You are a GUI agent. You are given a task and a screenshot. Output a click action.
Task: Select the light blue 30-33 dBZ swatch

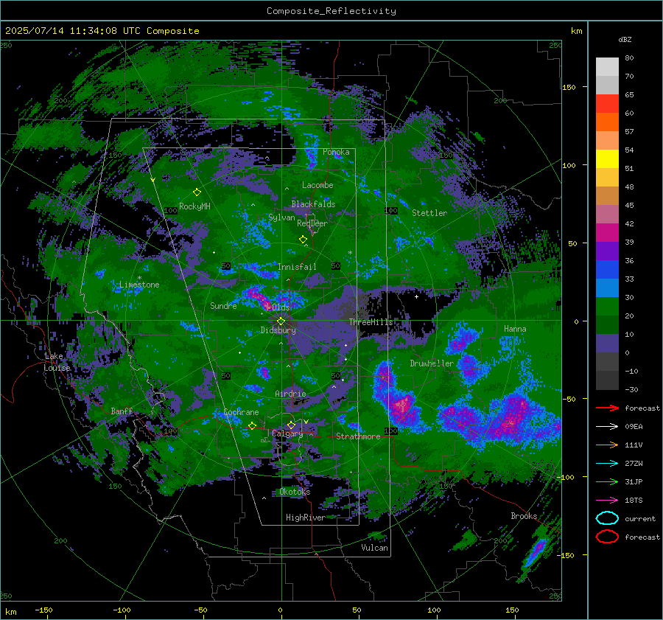[x=607, y=288]
